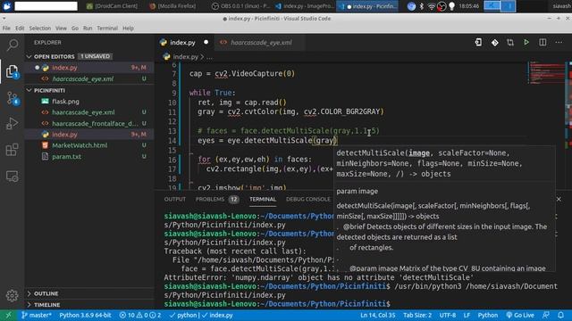
Task: Select Python 3.6.9 64-bit interpreter
Action: (85, 315)
